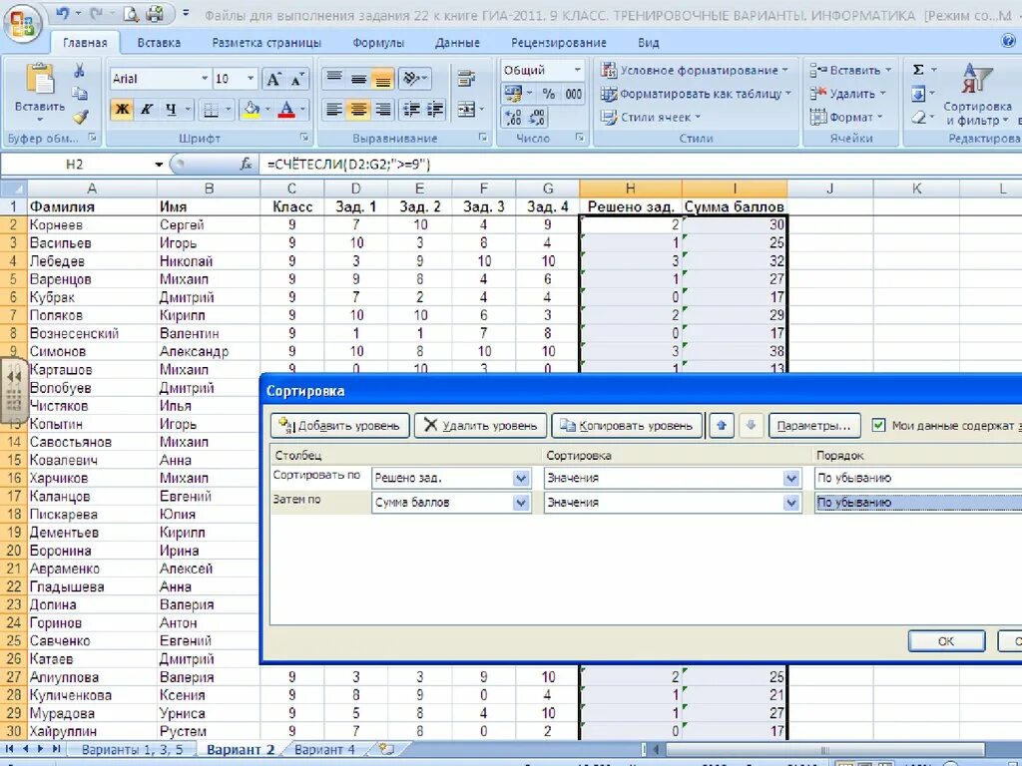Toggle Underline formatting (Ч)
Viewport: 1022px width, 766px height.
click(x=171, y=109)
